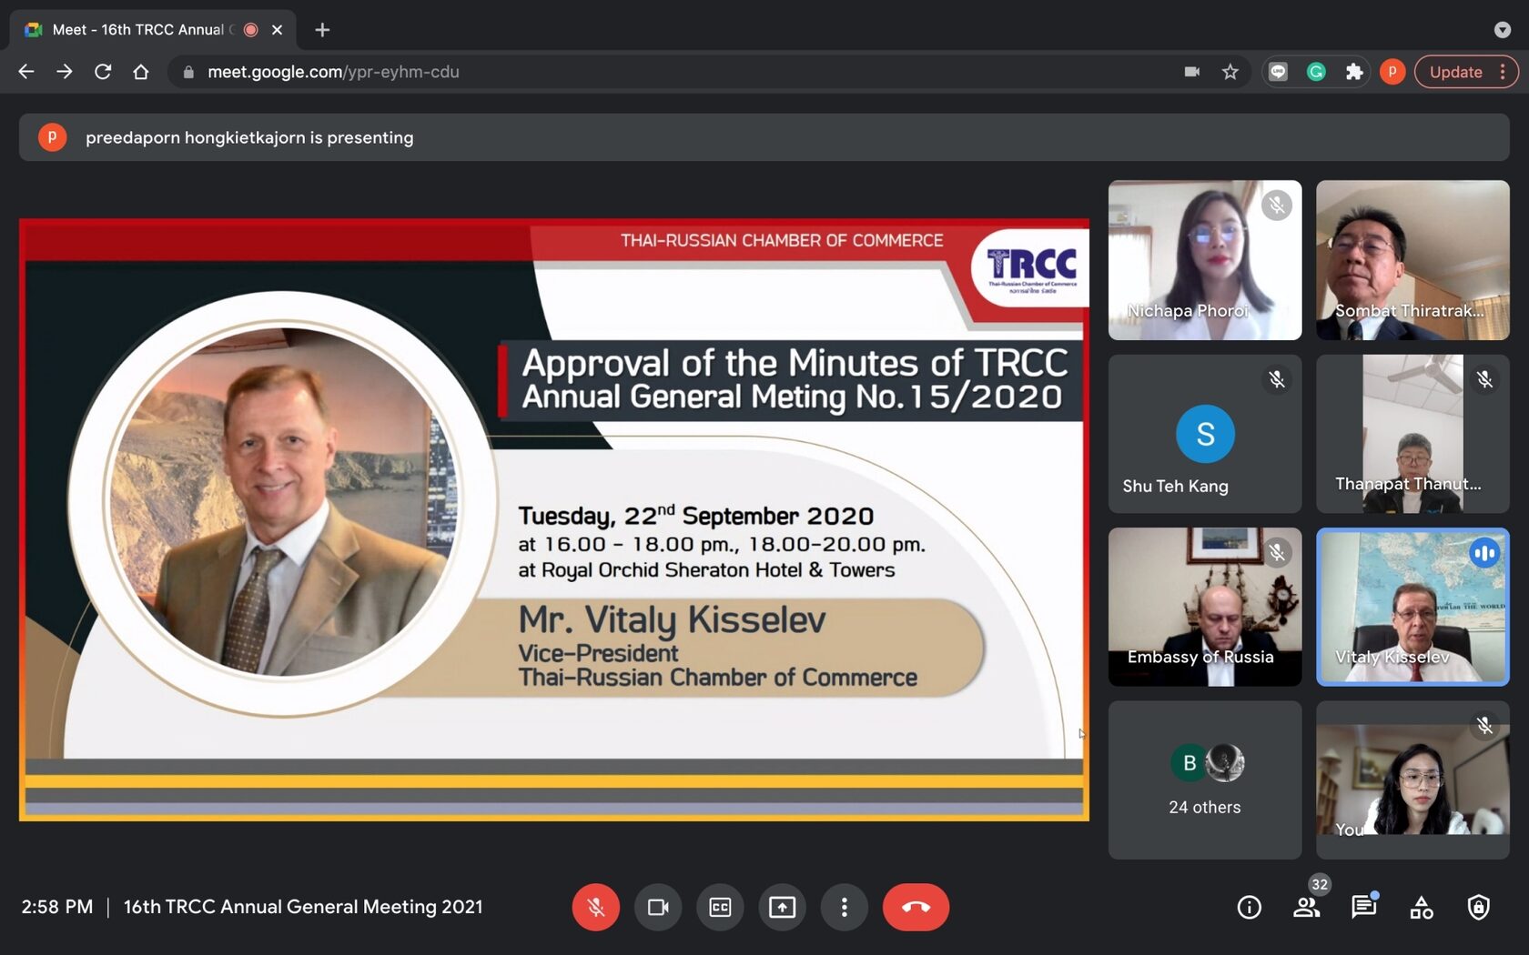Select the Shu Teh Kang tile
The width and height of the screenshot is (1529, 955).
click(x=1205, y=434)
